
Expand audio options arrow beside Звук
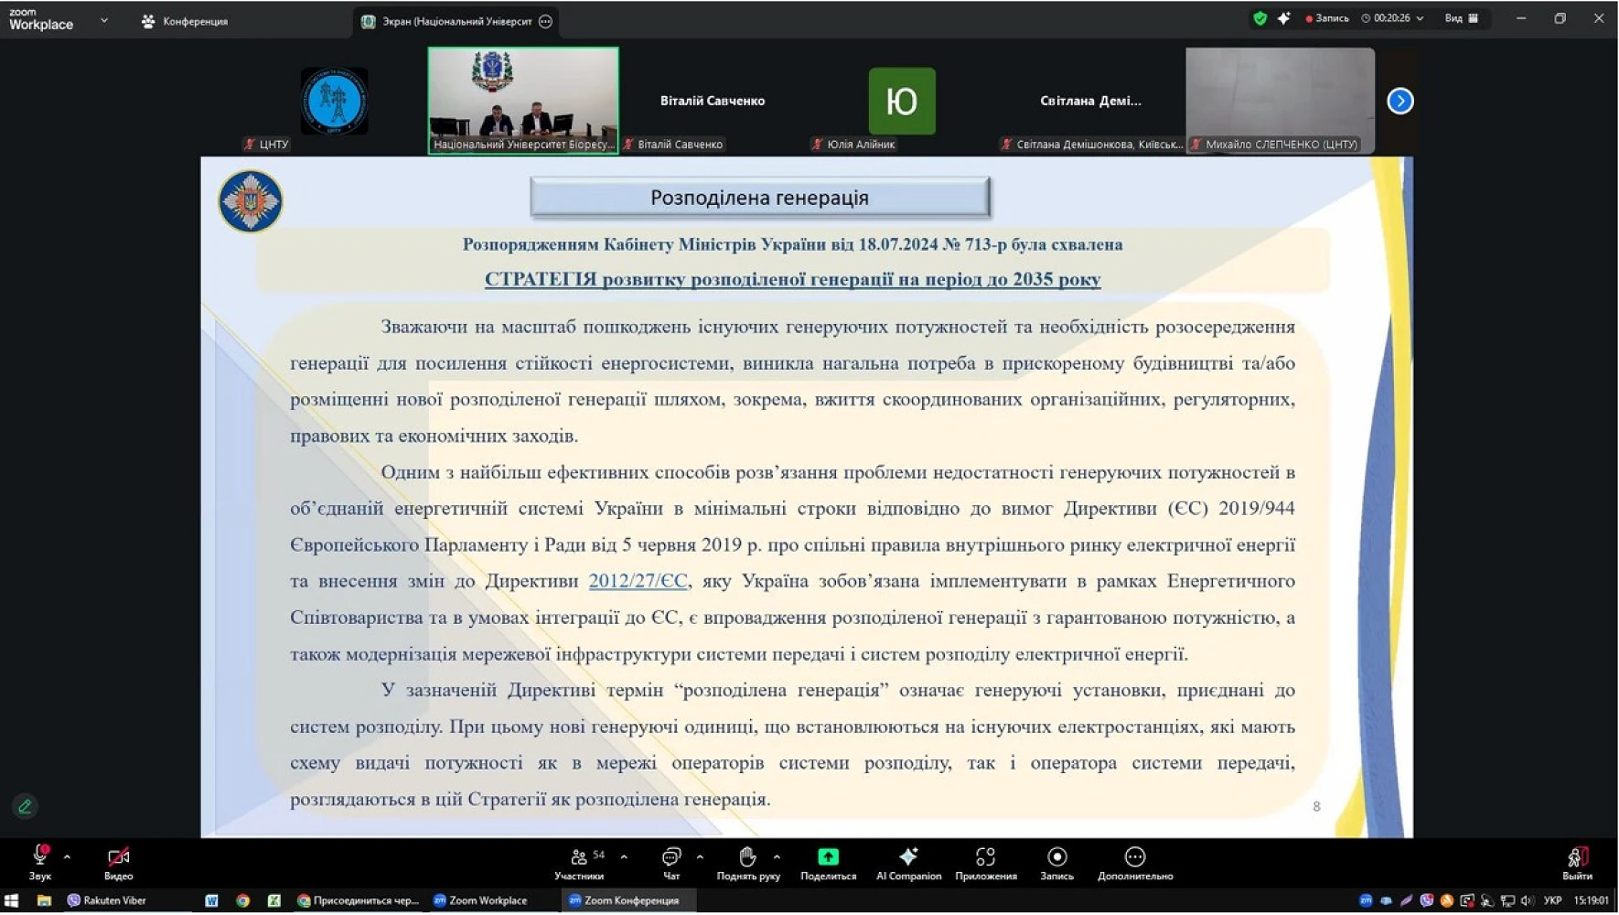pos(67,857)
